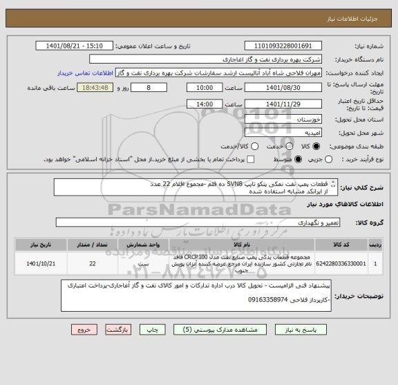Screen dimensions: 398x385
Task: Choose the متوسط purchase type radio
Action: tap(298, 160)
